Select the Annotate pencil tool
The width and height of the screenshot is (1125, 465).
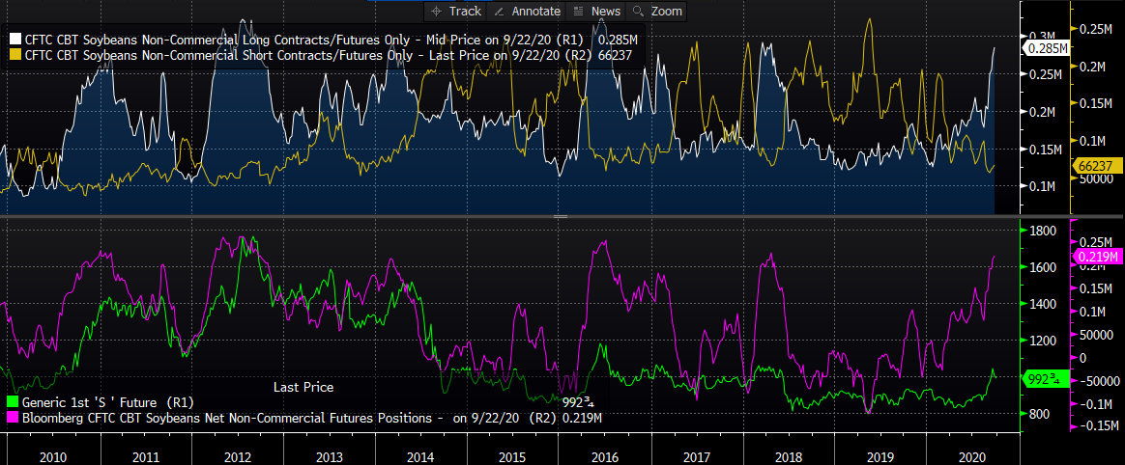527,12
